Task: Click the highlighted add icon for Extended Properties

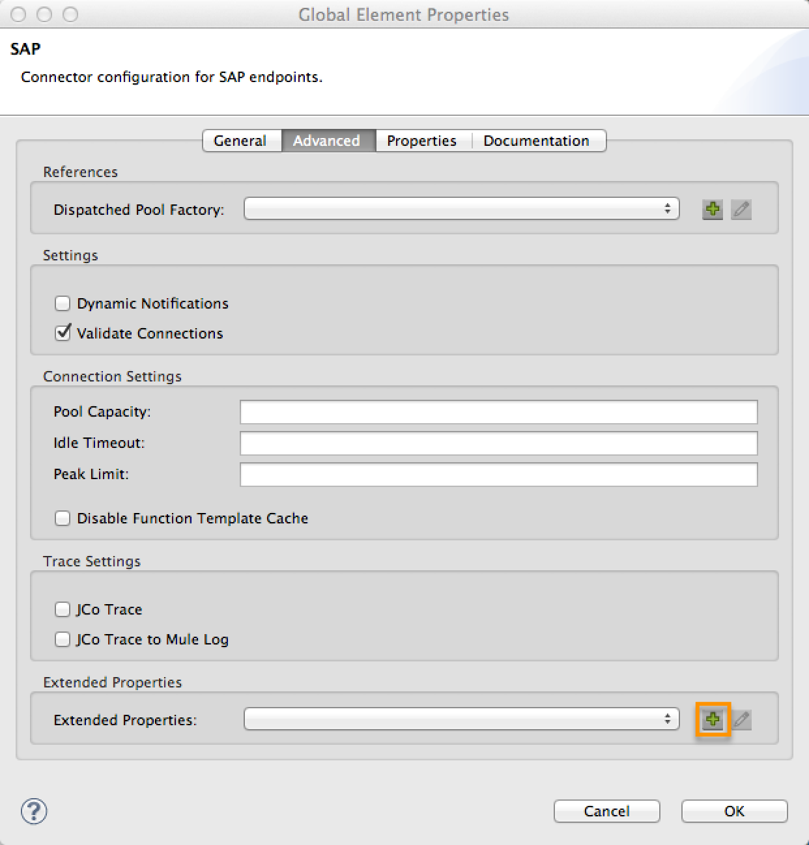Action: pos(713,719)
